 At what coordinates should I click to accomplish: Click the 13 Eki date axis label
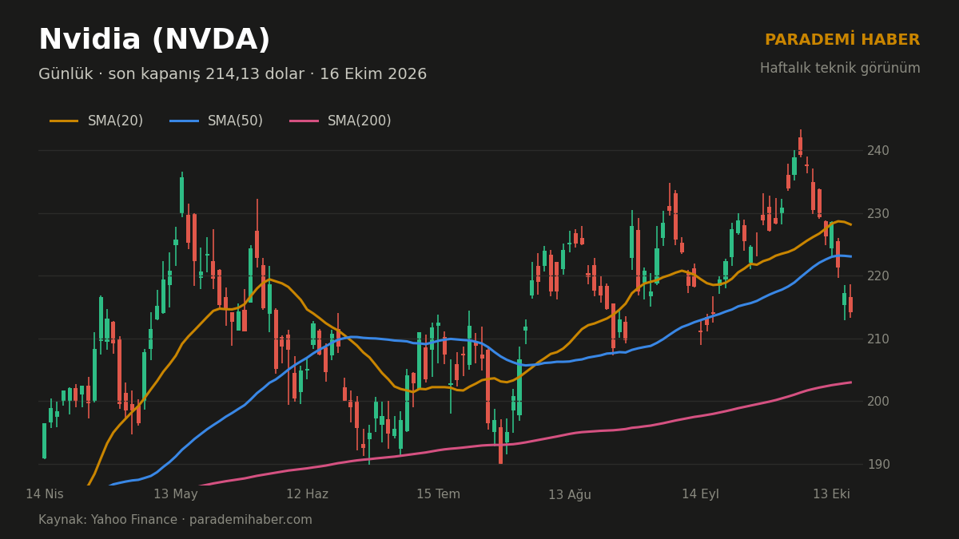(832, 494)
